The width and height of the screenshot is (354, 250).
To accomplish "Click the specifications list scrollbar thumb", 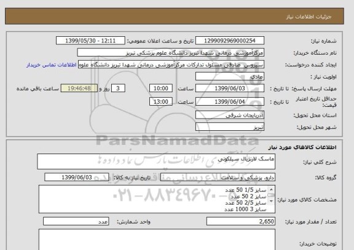I will pyautogui.click(x=271, y=195).
